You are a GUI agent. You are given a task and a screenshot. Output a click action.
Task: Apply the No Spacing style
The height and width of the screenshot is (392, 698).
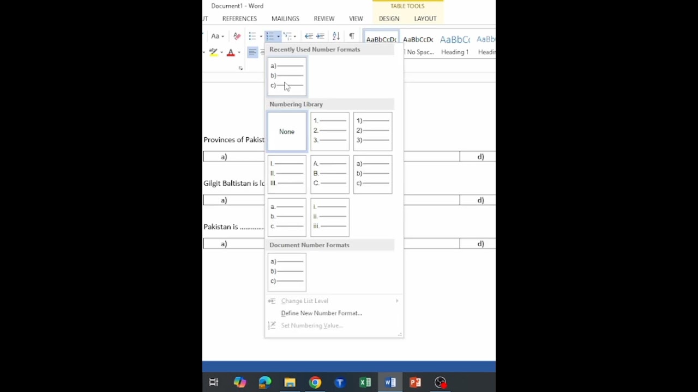pos(419,45)
